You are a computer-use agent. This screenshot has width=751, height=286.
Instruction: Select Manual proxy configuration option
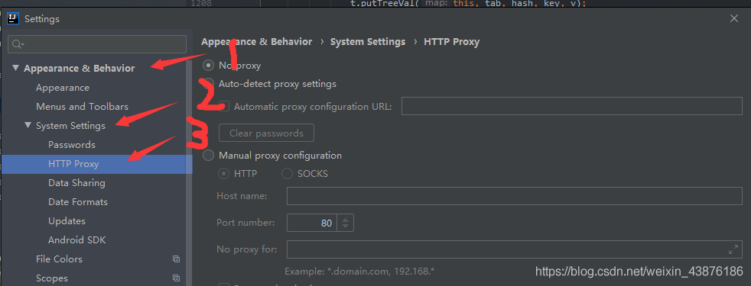click(208, 156)
